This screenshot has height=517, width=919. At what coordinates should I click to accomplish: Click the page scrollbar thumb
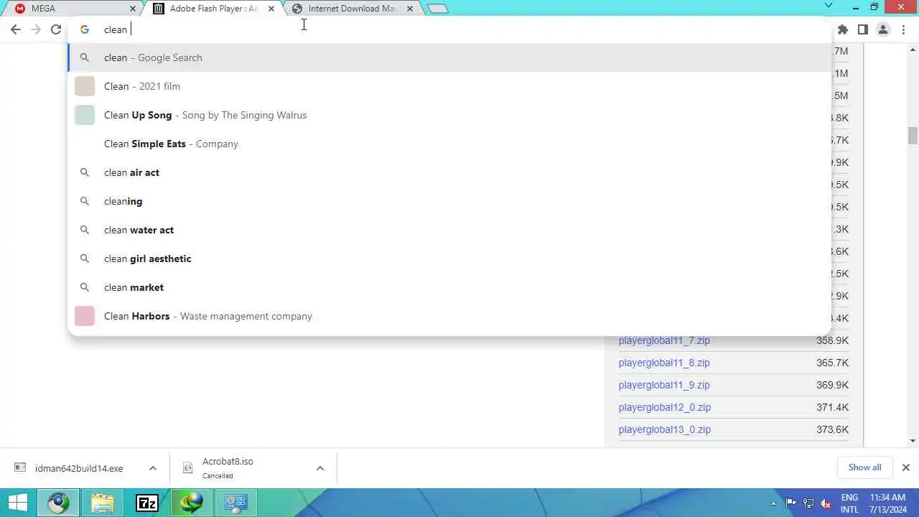point(913,136)
